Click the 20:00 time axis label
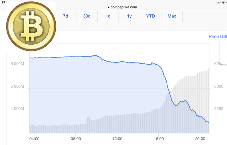 click(200, 139)
